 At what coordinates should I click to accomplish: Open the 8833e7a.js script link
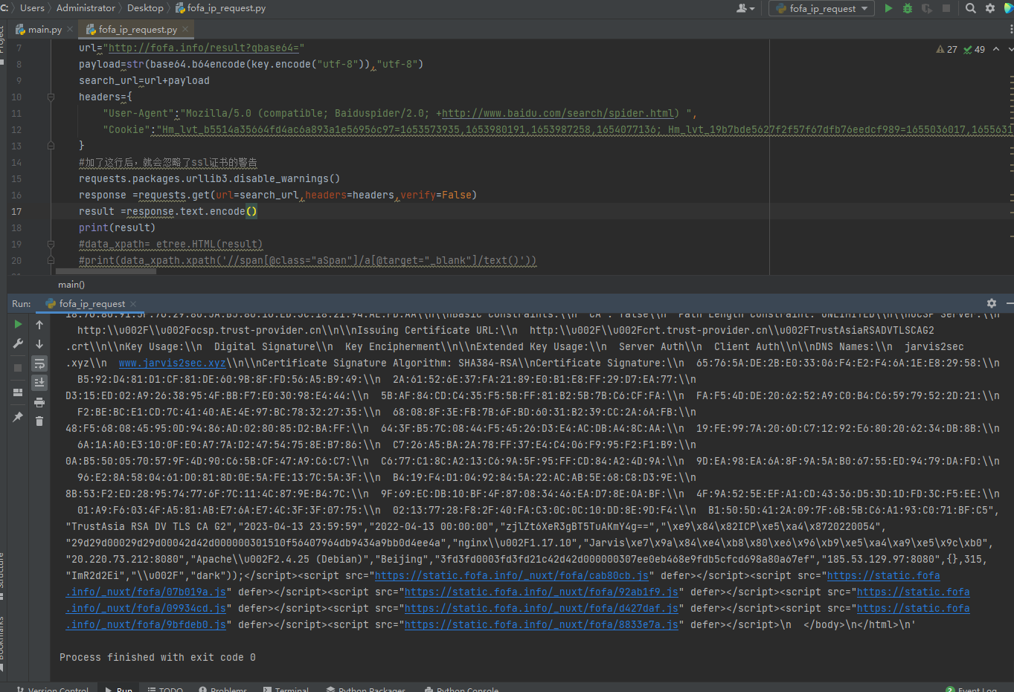[542, 624]
